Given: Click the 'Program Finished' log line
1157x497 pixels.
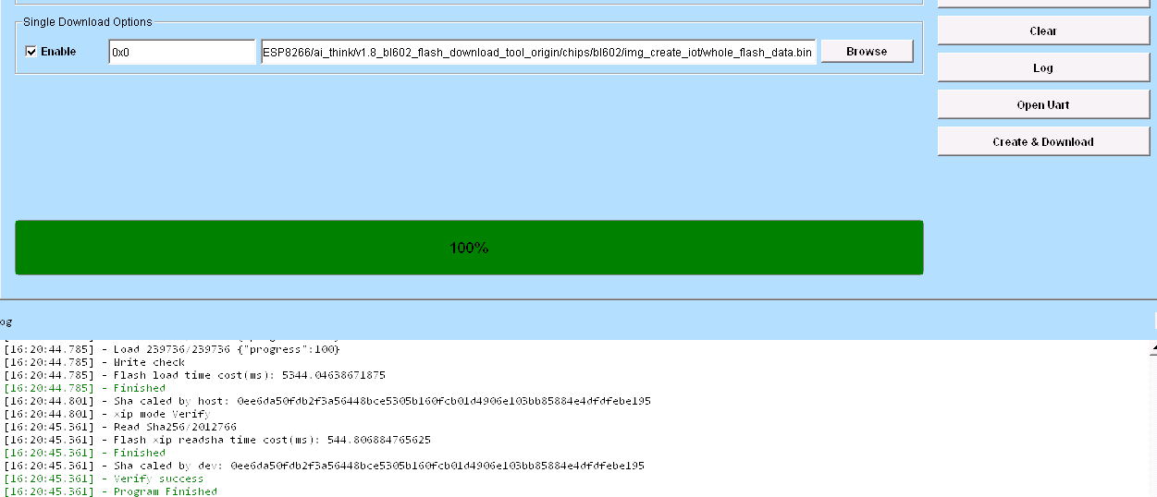Looking at the screenshot, I should [x=165, y=491].
